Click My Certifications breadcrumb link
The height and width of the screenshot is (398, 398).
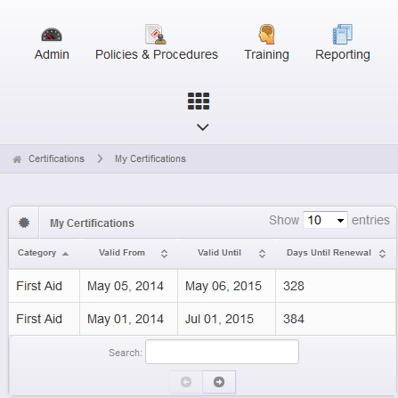click(150, 158)
